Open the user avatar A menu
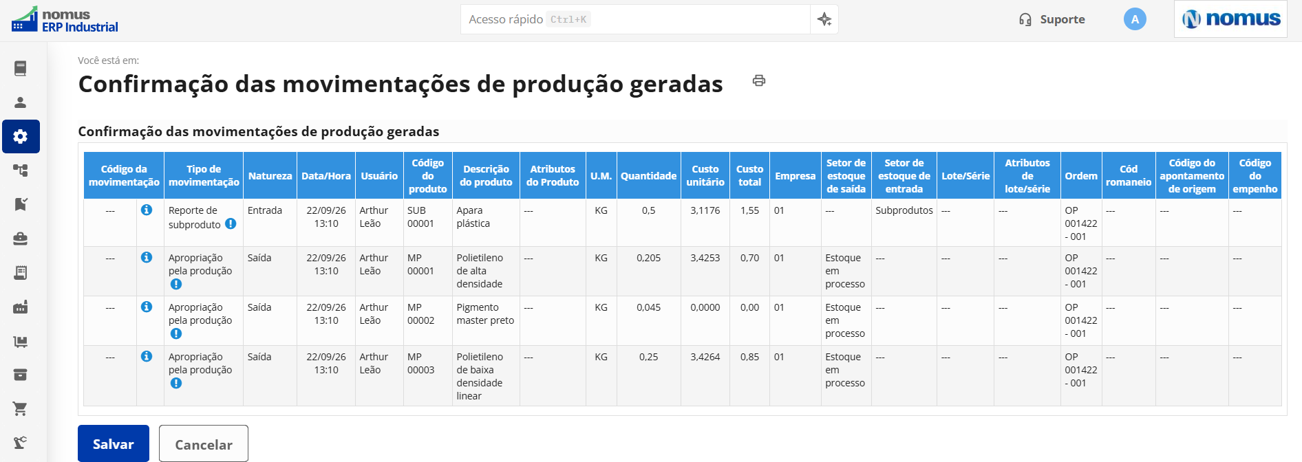Screen dimensions: 1302x462 pyautogui.click(x=1135, y=19)
